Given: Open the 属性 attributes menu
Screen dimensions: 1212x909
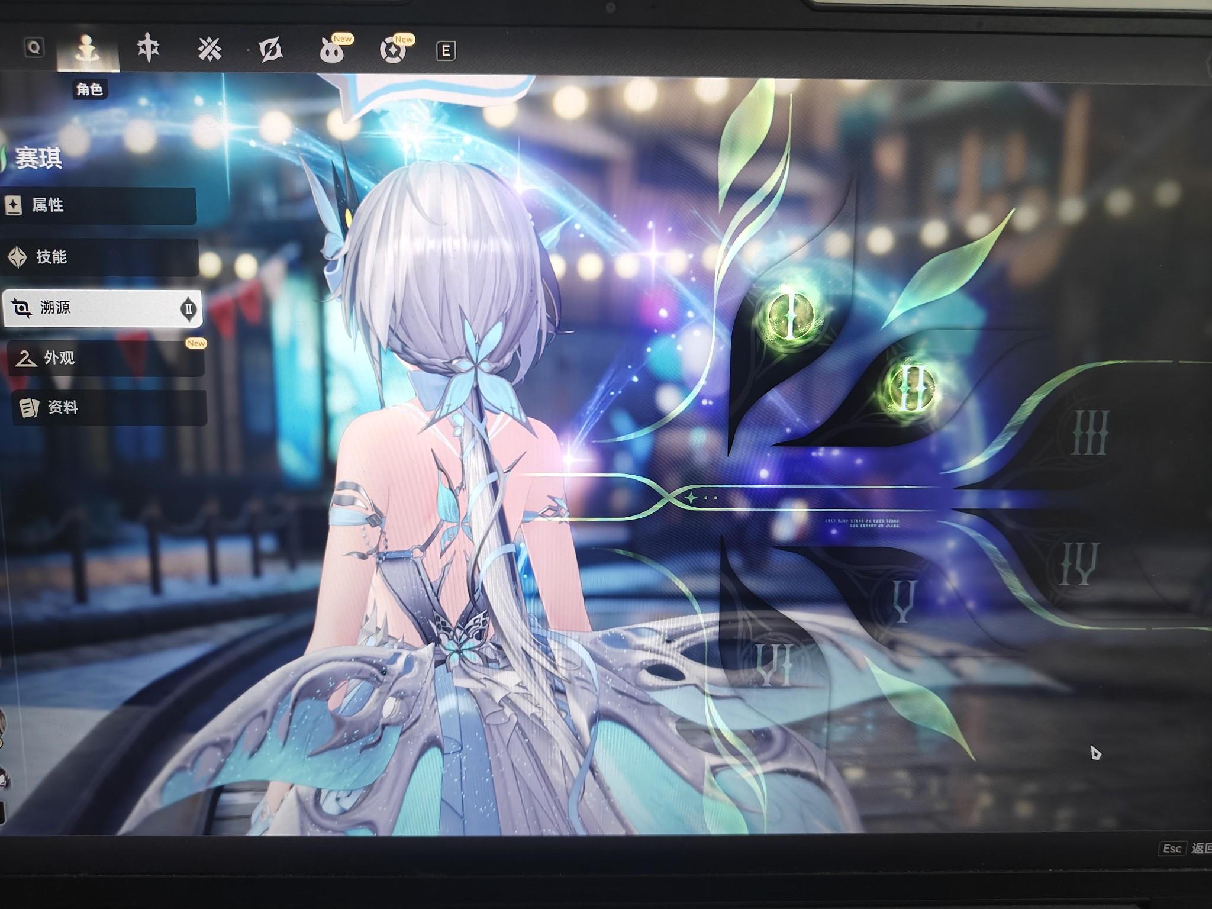Looking at the screenshot, I should click(x=98, y=206).
